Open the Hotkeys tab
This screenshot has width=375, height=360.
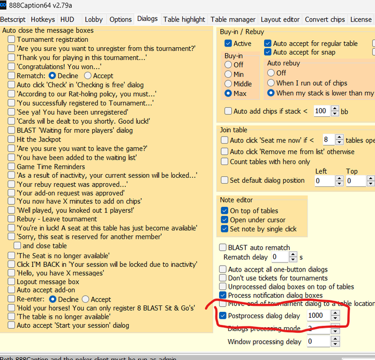coord(43,19)
